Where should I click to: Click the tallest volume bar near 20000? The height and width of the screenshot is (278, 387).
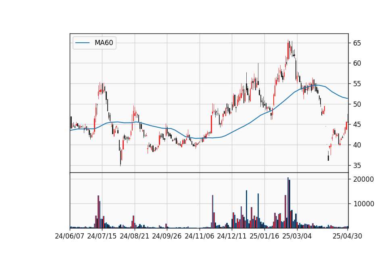[x=288, y=203]
